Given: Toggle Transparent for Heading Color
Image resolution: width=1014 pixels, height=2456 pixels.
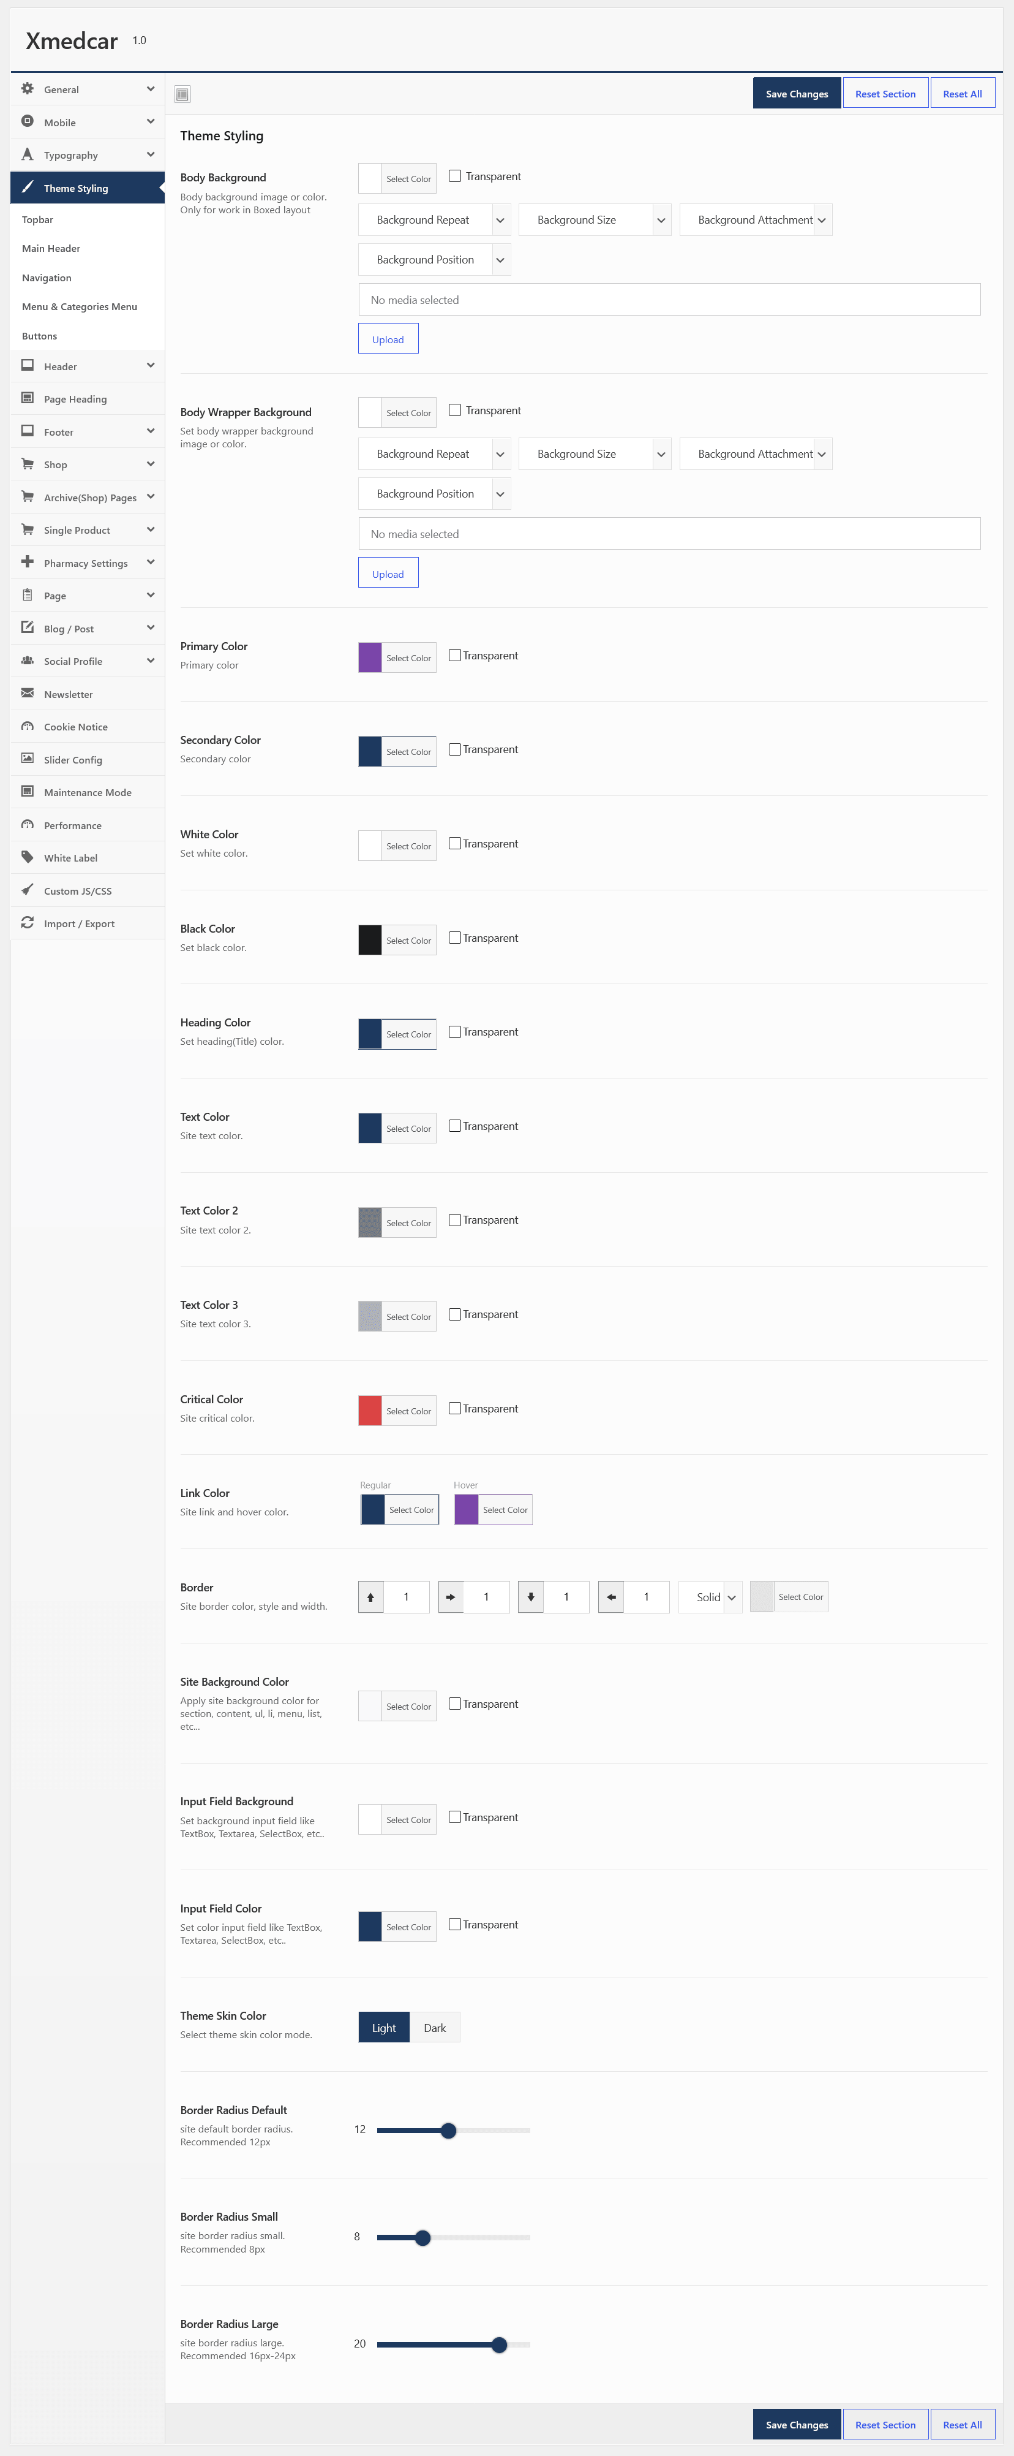Looking at the screenshot, I should pos(456,1031).
